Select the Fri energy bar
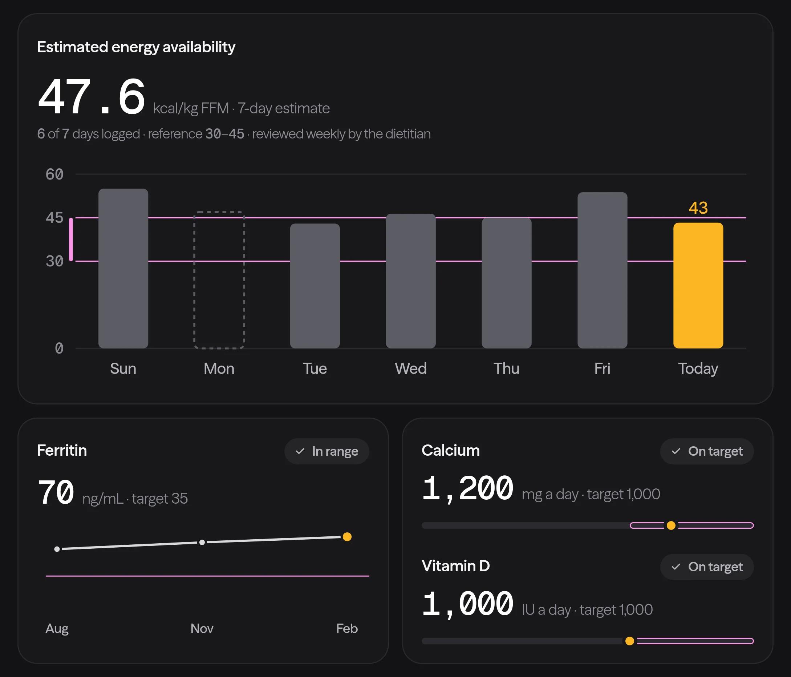The width and height of the screenshot is (791, 677). click(x=603, y=270)
